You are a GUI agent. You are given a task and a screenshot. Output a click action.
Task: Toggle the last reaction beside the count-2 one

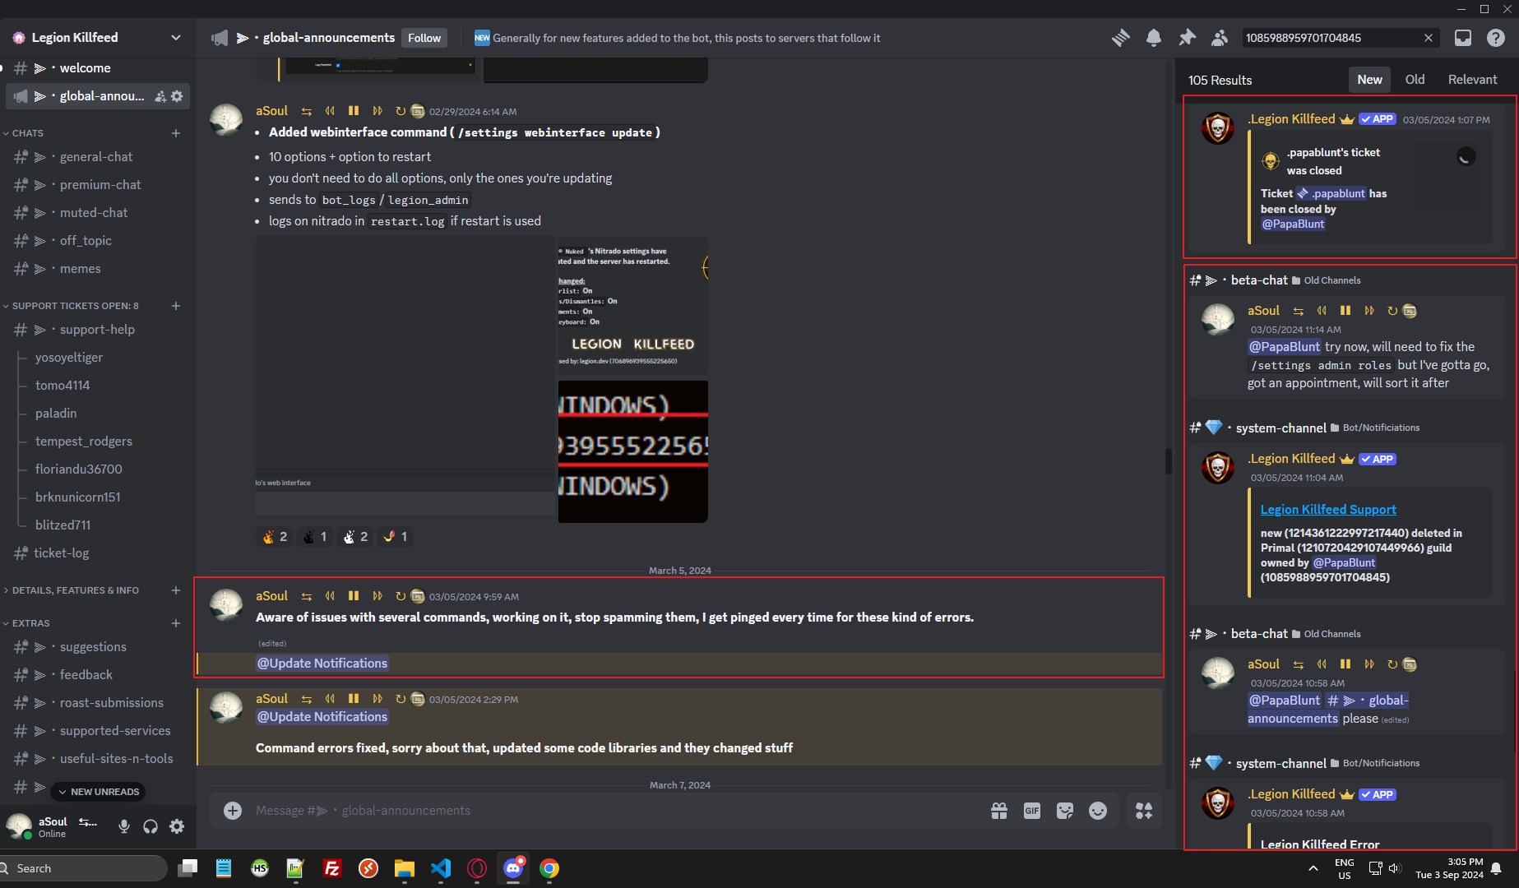(x=395, y=537)
